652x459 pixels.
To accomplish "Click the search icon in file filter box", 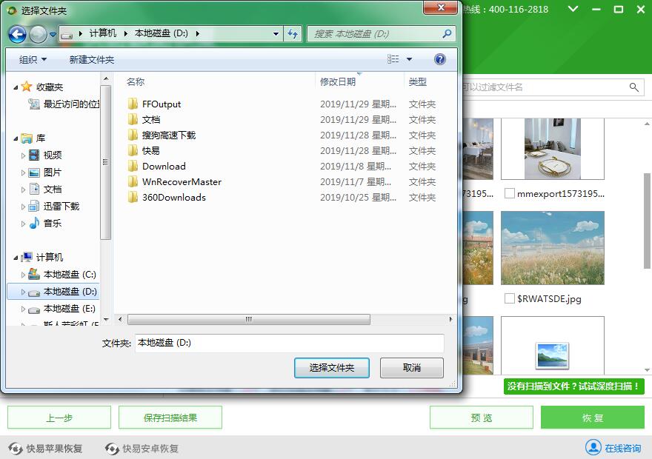I will click(634, 87).
